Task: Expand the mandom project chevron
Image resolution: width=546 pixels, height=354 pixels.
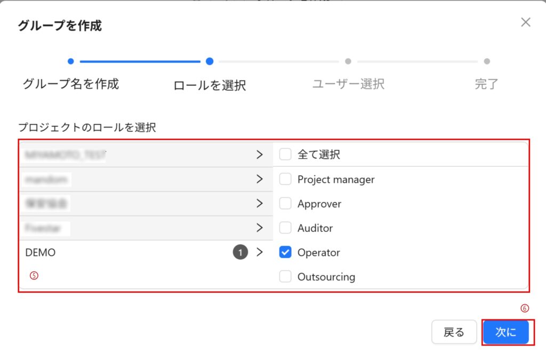Action: (260, 179)
